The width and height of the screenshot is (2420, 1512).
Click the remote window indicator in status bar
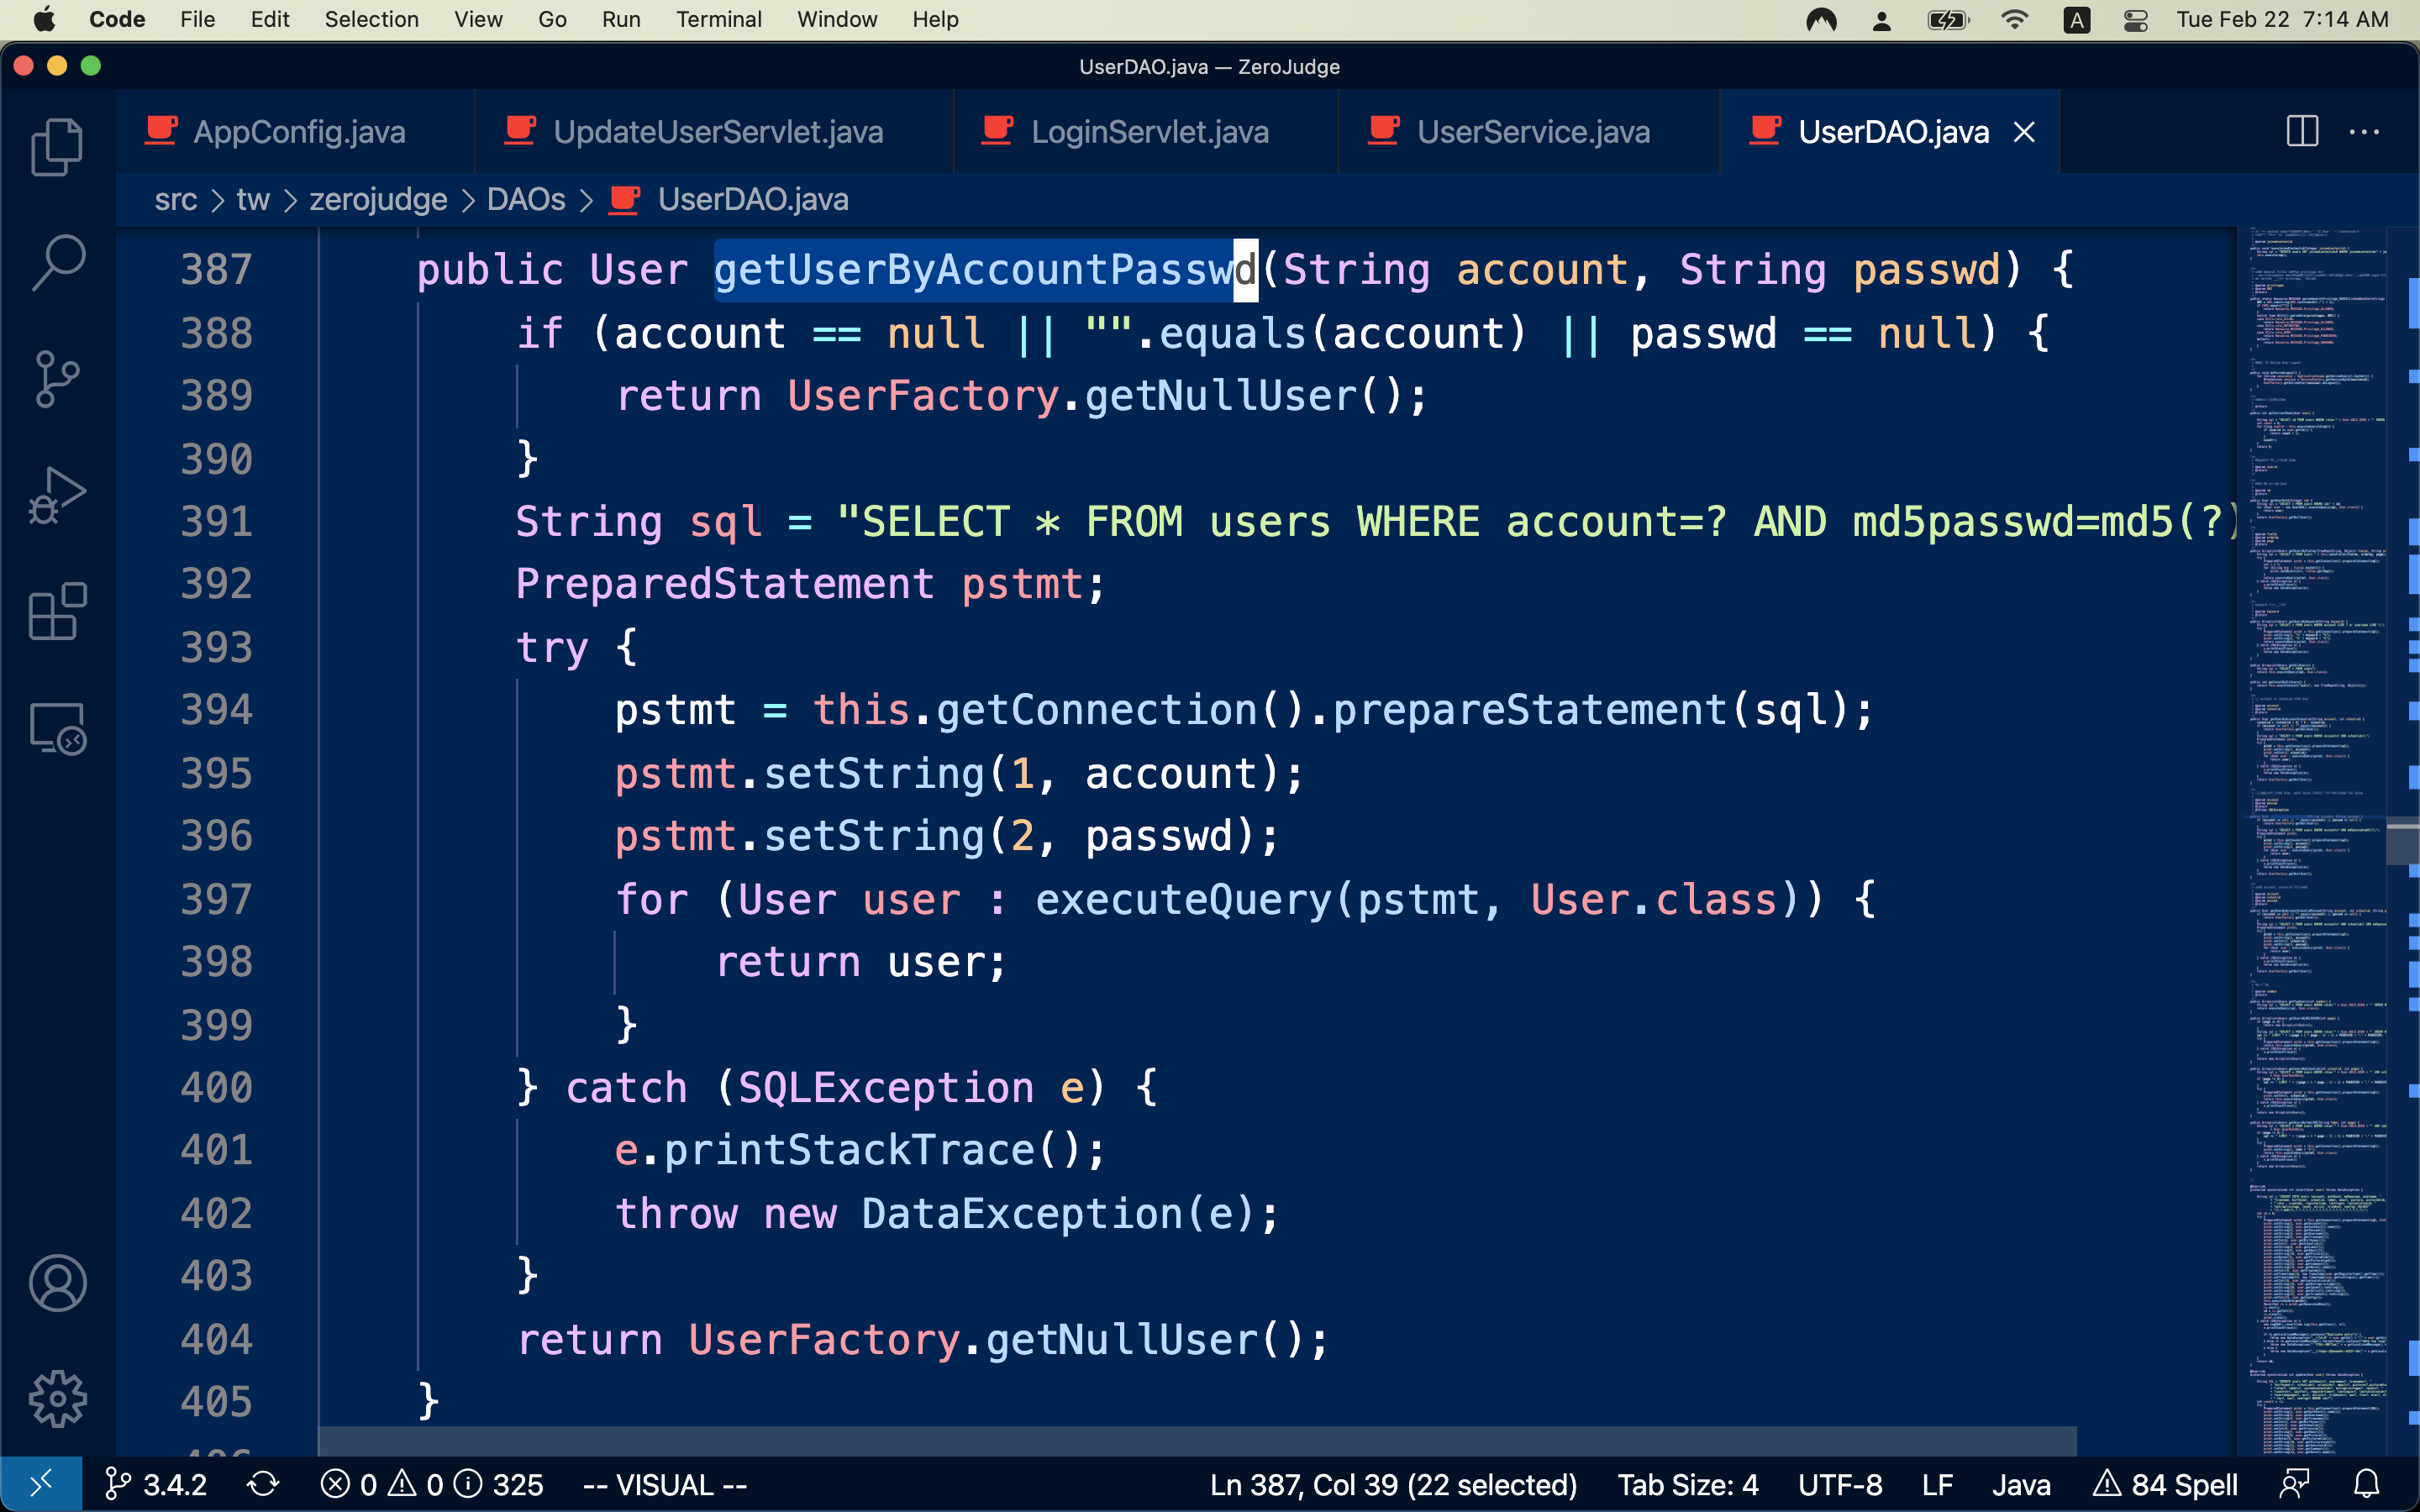click(x=41, y=1484)
